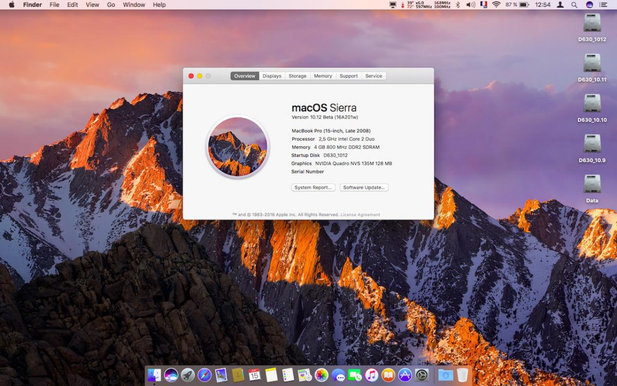Image resolution: width=617 pixels, height=386 pixels.
Task: Open Notification Center
Action: [607, 5]
